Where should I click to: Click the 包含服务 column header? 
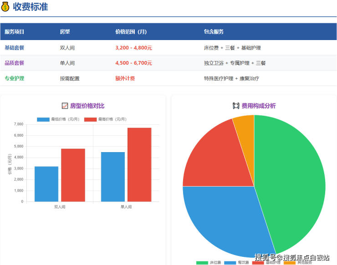[214, 32]
